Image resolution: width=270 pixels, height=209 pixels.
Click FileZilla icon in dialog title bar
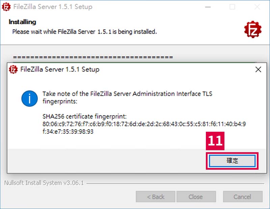click(x=13, y=70)
